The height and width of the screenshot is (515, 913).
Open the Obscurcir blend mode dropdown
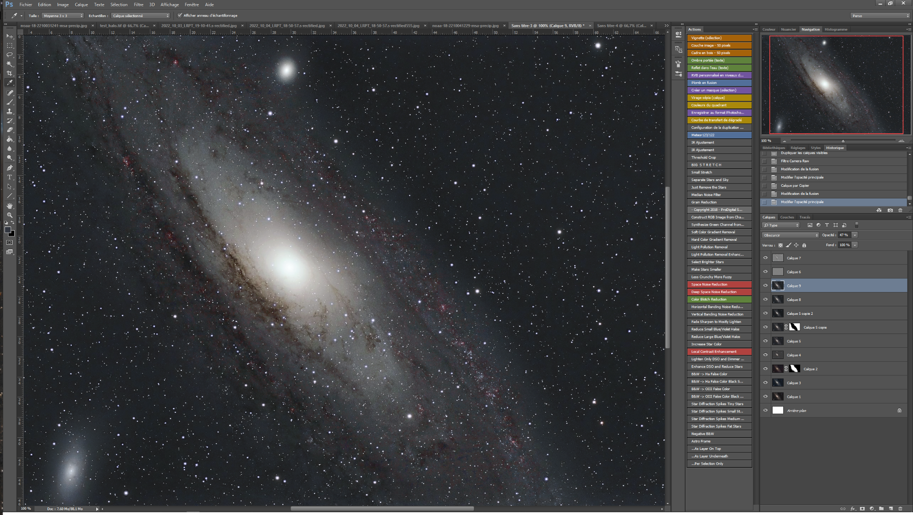790,235
